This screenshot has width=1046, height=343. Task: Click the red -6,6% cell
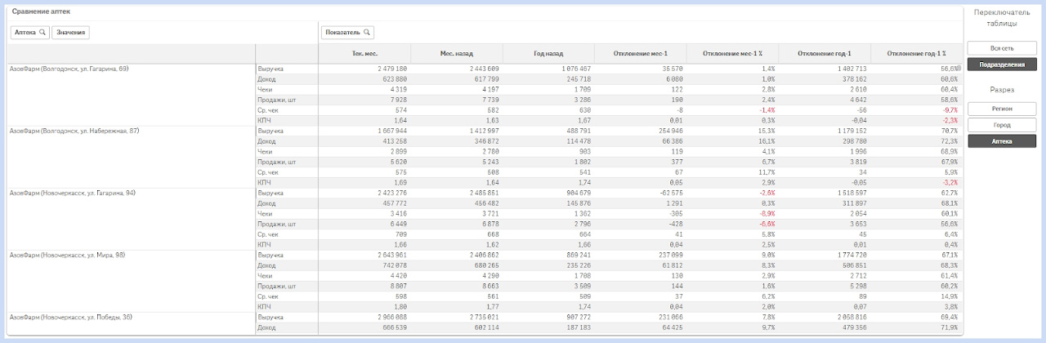(766, 224)
